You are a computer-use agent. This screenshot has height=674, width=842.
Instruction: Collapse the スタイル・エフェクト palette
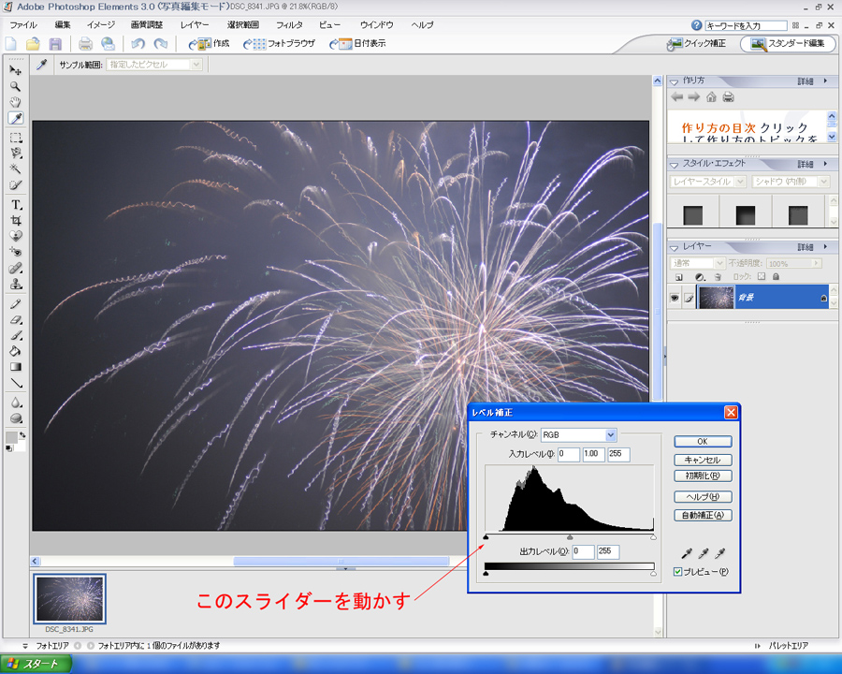pyautogui.click(x=675, y=163)
